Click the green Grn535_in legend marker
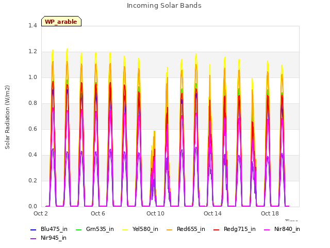330x248 pixels. (78, 229)
